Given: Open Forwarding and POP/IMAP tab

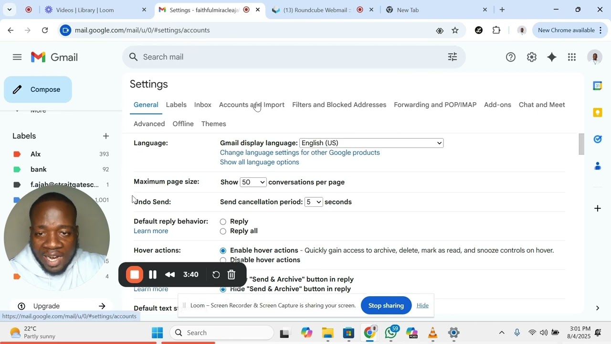Looking at the screenshot, I should tap(435, 105).
